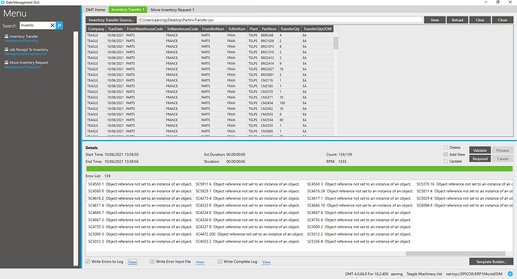Click Inventory Transfer Source button
Viewport: 517px width, 279px height.
coord(111,20)
